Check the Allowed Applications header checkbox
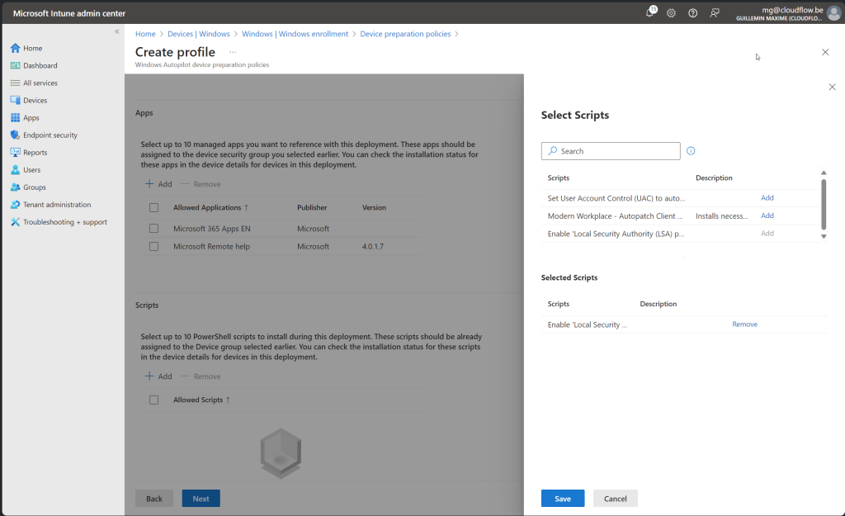 (x=153, y=207)
